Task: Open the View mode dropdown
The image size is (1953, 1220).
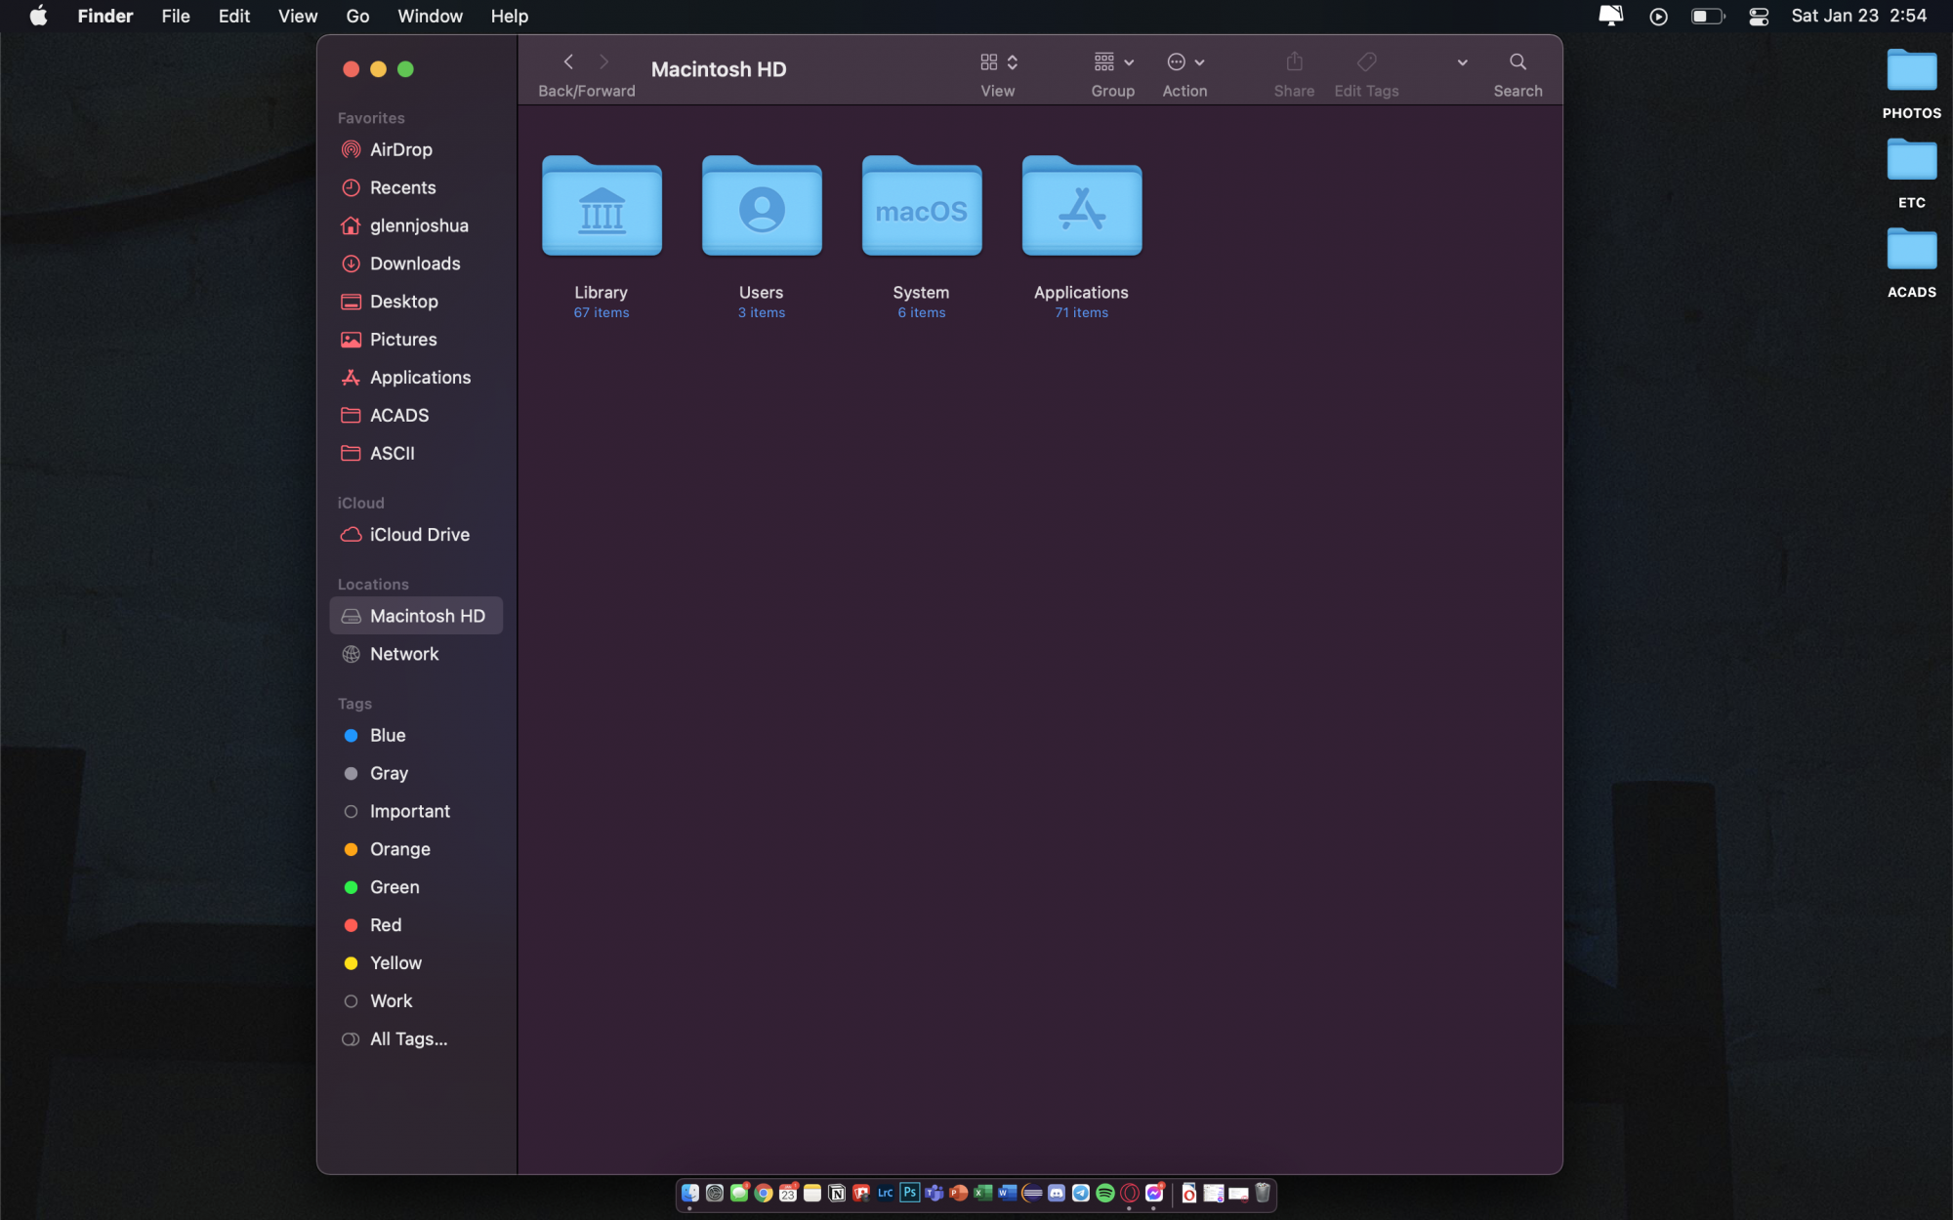Action: click(998, 62)
